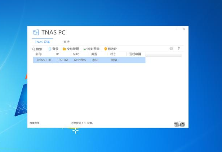Click the 未知 type cell
This screenshot has width=222, height=152.
pos(95,60)
